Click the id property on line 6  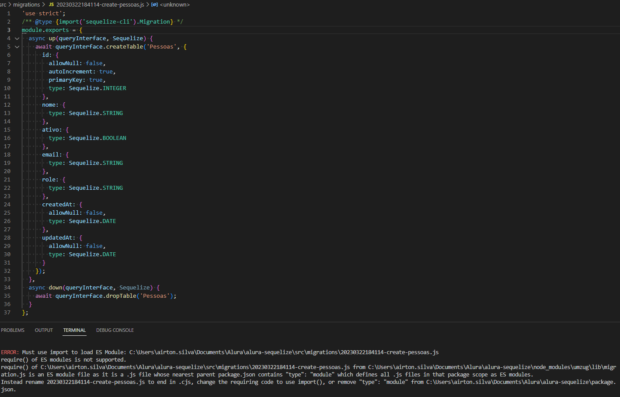(x=45, y=55)
